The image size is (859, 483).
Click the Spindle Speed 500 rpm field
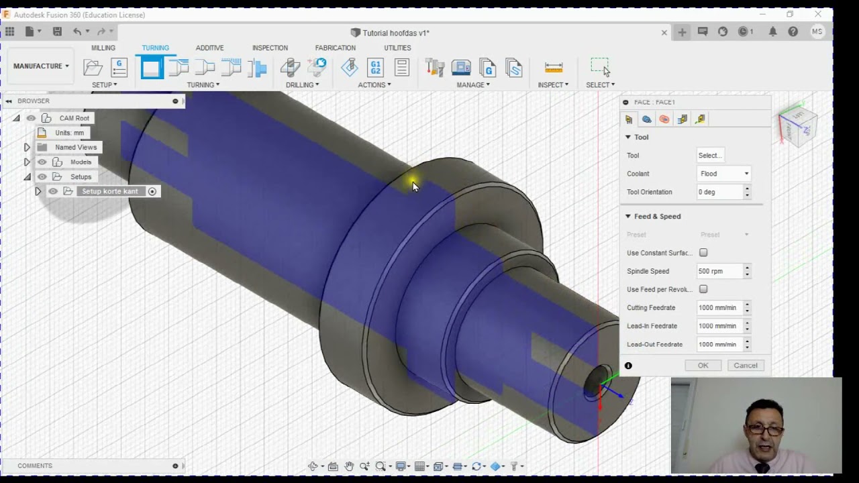point(719,272)
